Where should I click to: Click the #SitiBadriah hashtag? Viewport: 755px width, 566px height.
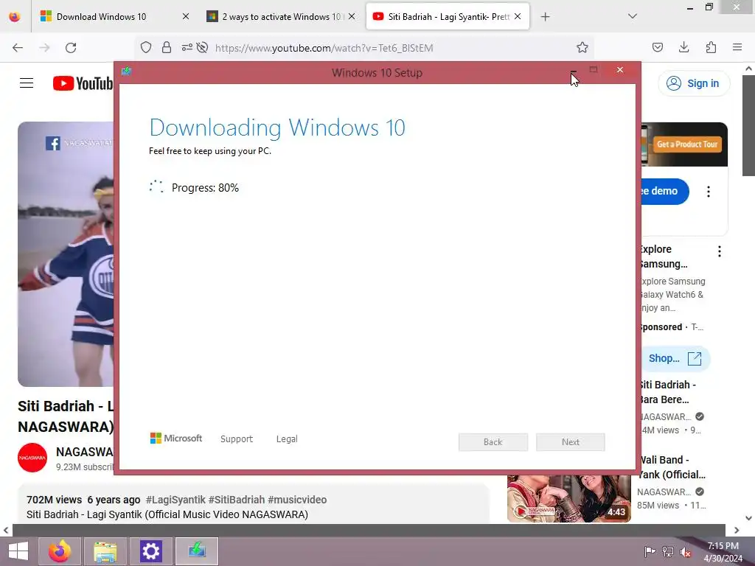click(237, 500)
